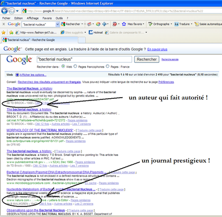The width and height of the screenshot is (222, 217).
Task: Click the browser Forward arrow
Action: (x=12, y=11)
